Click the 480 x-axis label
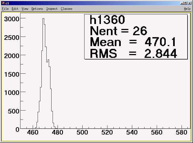Image resolution: width=193 pixels, height=143 pixels. pyautogui.click(x=58, y=132)
